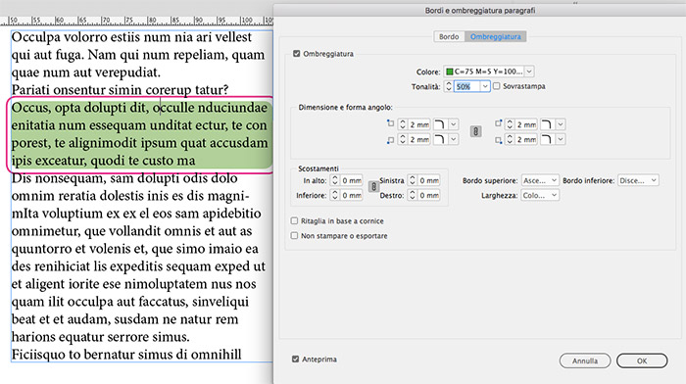Click the Destro offset stepper
The height and width of the screenshot is (384, 686).
[413, 195]
